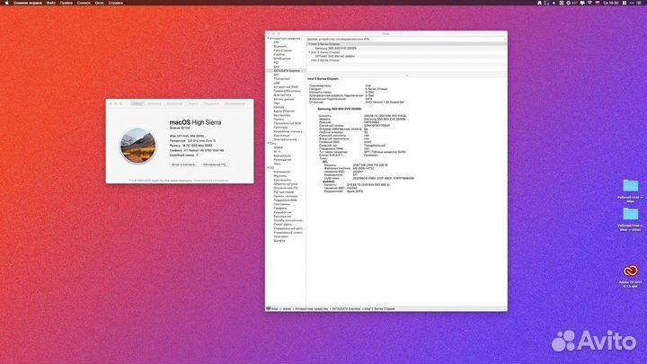Select Fibre Channel in the sidebar
Screen dimensions: 647x364
click(283, 50)
